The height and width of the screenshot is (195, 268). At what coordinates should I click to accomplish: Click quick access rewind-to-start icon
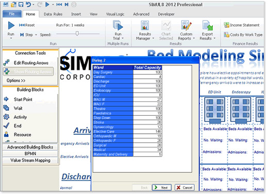click(x=59, y=5)
